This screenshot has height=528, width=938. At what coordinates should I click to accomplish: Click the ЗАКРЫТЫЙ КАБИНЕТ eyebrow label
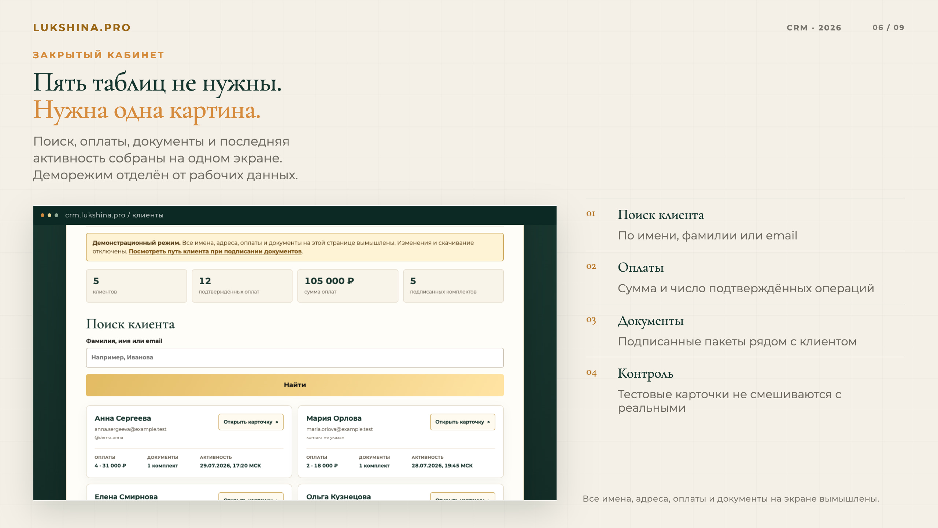(99, 55)
